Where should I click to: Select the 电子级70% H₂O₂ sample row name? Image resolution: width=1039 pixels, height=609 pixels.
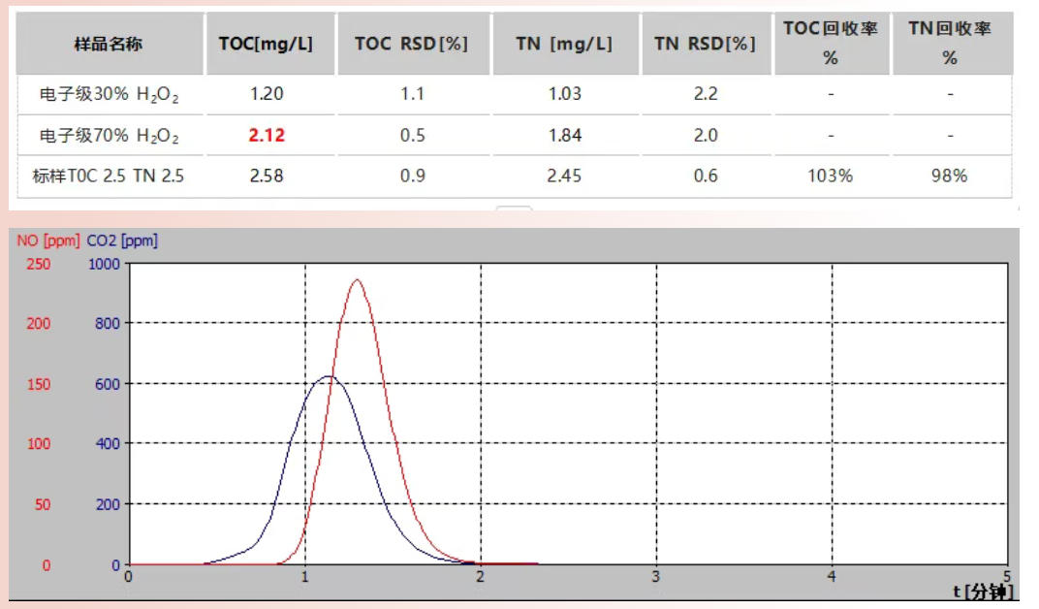(109, 136)
